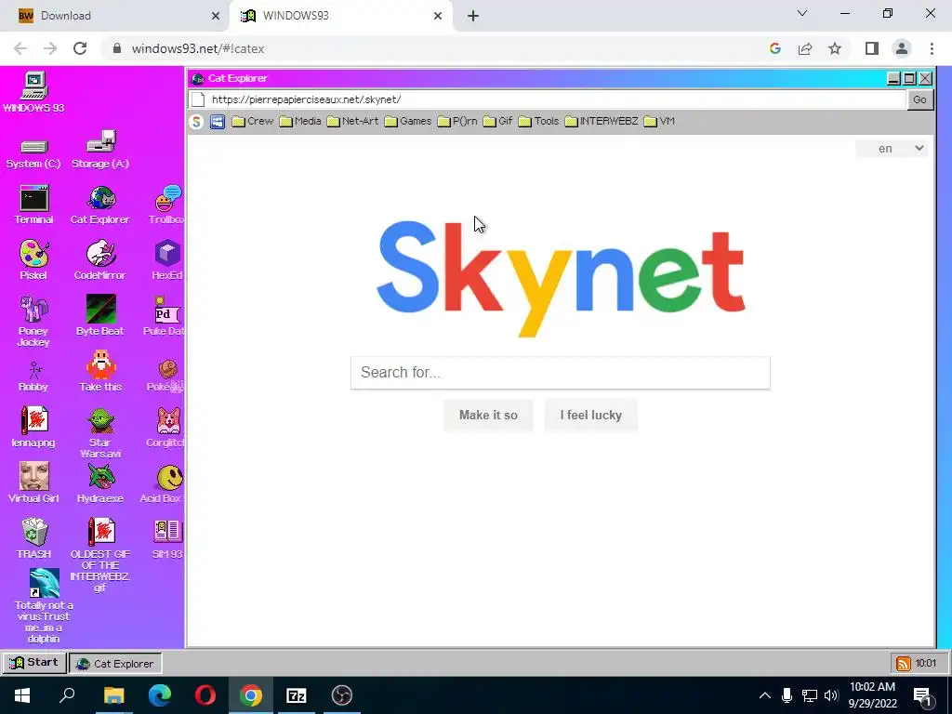952x714 pixels.
Task: Click the RSS feed icon in Windows93 tray
Action: click(904, 663)
